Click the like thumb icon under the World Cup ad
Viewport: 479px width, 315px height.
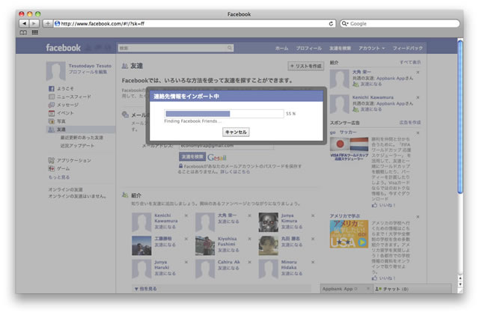coord(374,205)
